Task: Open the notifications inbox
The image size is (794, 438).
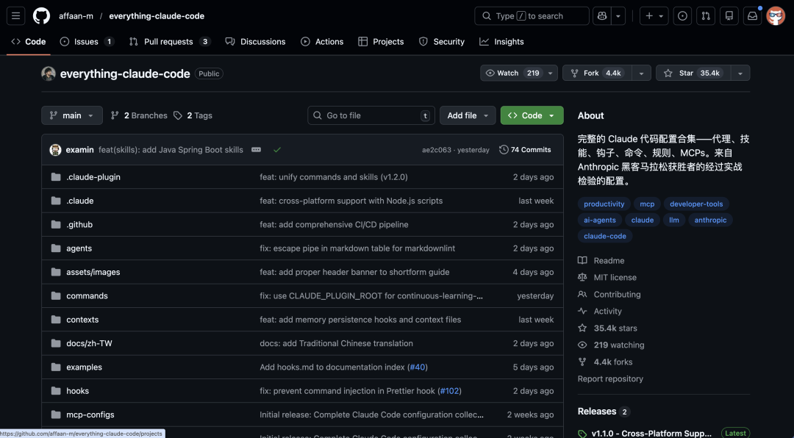Action: point(752,15)
